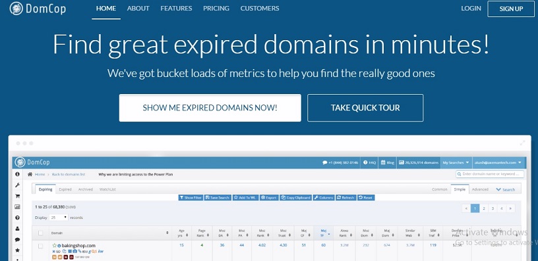Select the Advanced filter tab
Screen dimensions: 538x261
[480, 189]
